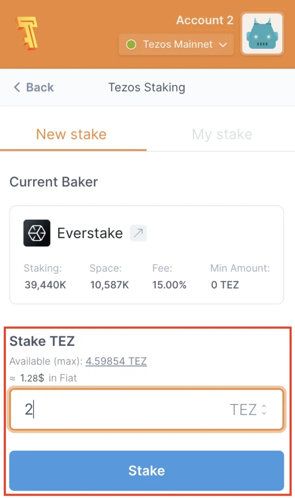Image resolution: width=295 pixels, height=498 pixels.
Task: Switch to the My stake tab
Action: 222,134
